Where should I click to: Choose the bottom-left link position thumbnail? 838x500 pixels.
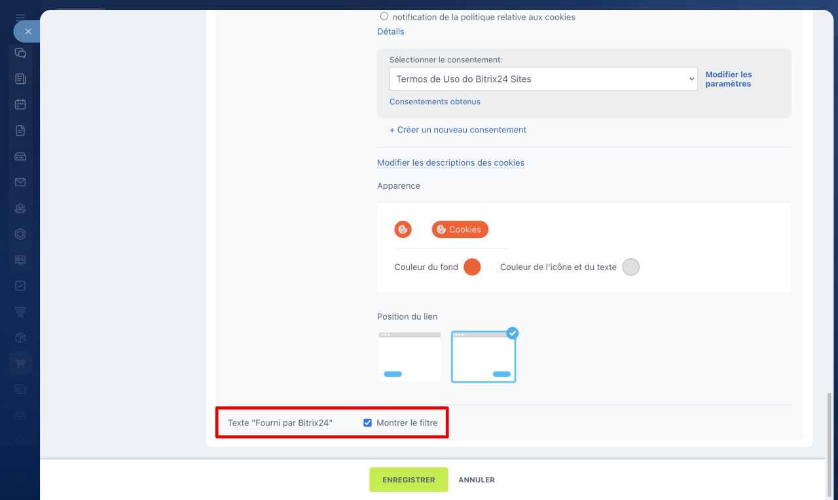pyautogui.click(x=409, y=356)
